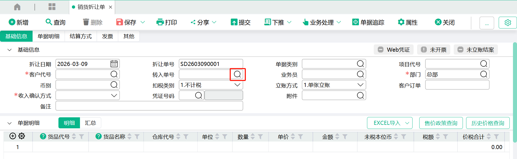The width and height of the screenshot is (517, 159).
Task: Expand the 扣税类别 dropdown
Action: click(x=237, y=85)
